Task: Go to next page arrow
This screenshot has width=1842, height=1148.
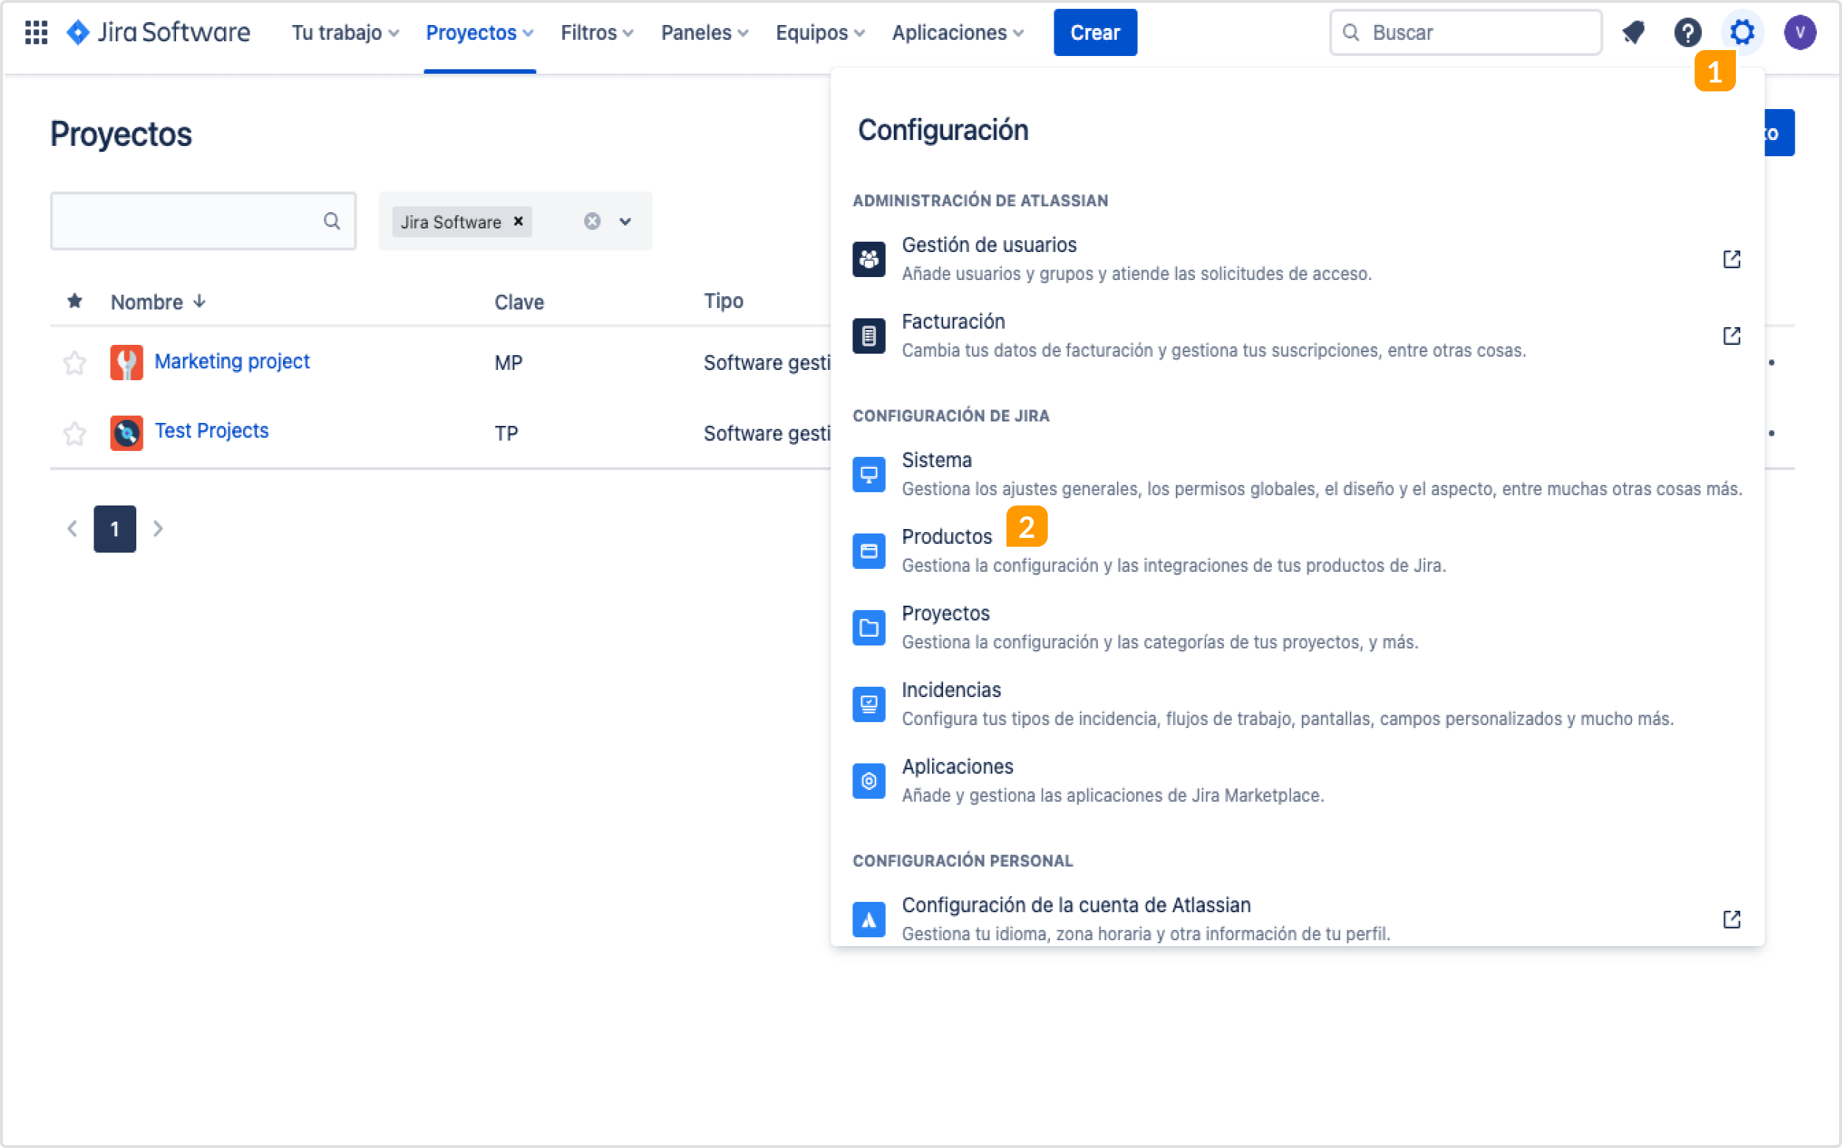Action: [x=158, y=528]
